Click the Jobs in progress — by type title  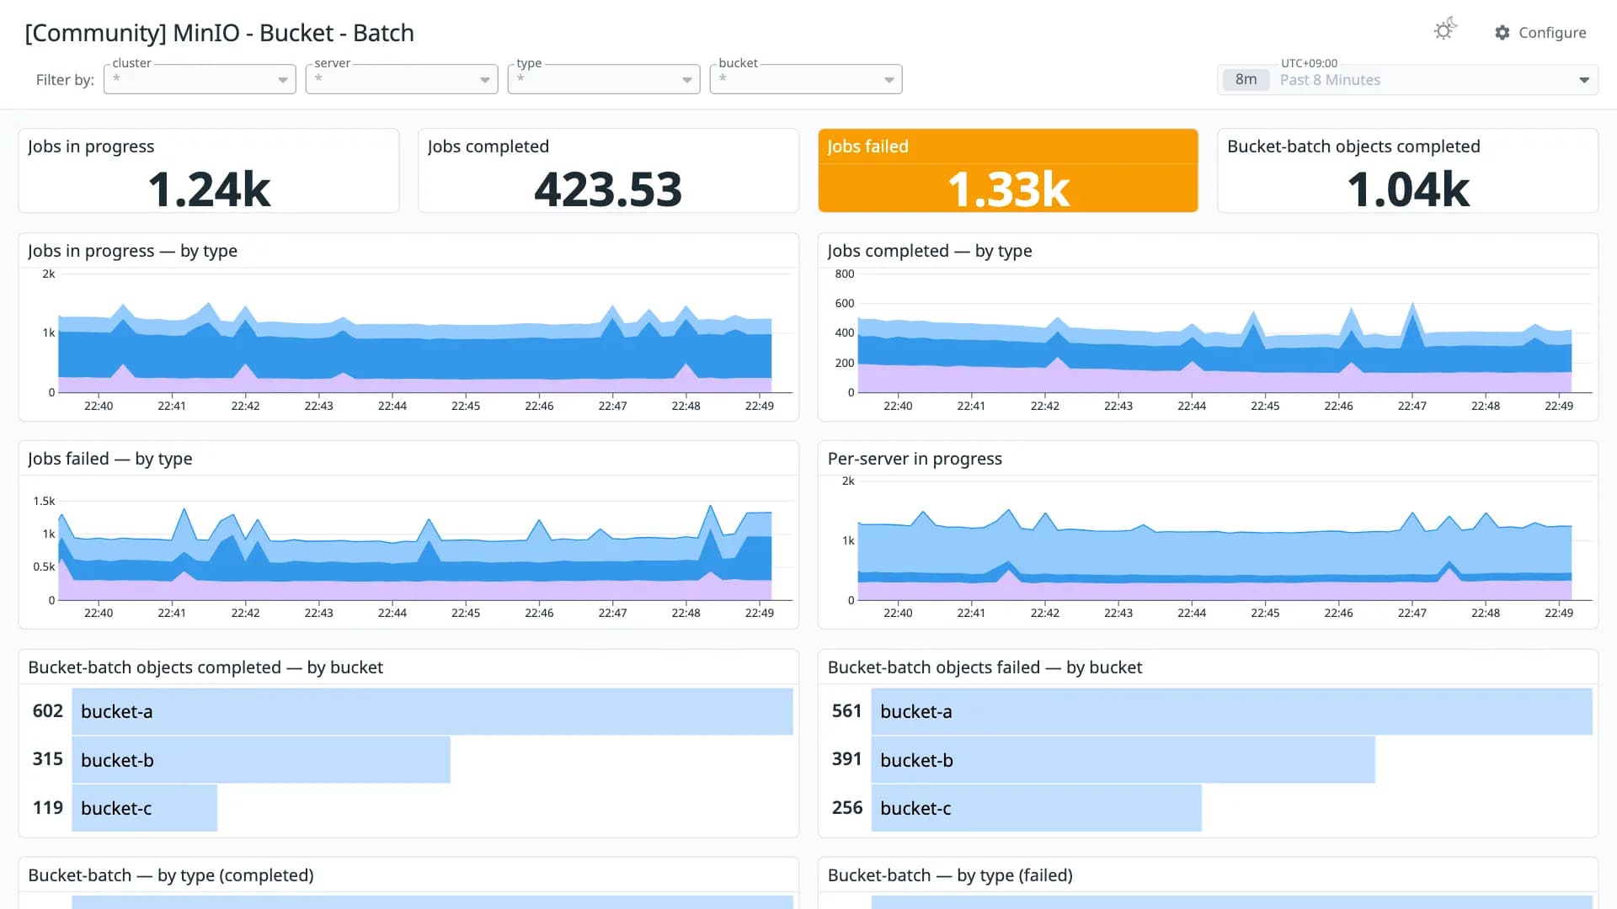132,251
